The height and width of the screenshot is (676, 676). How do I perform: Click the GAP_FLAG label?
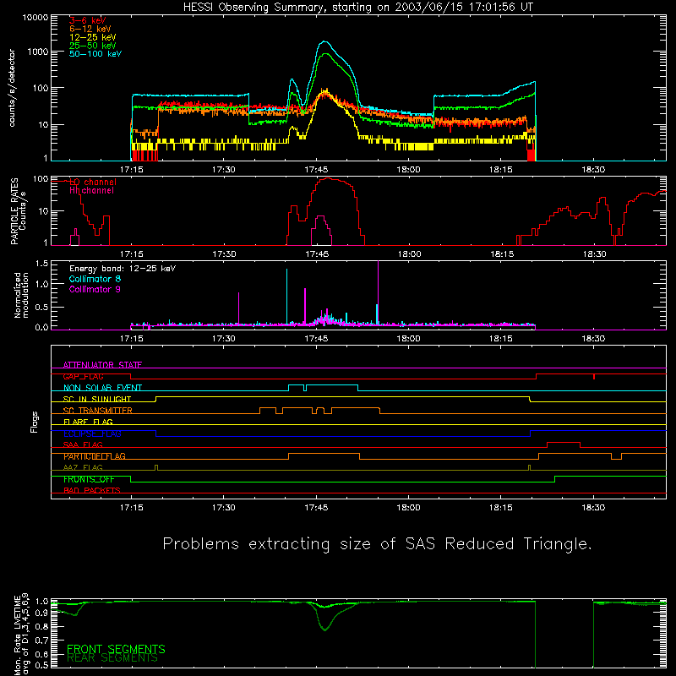click(83, 376)
